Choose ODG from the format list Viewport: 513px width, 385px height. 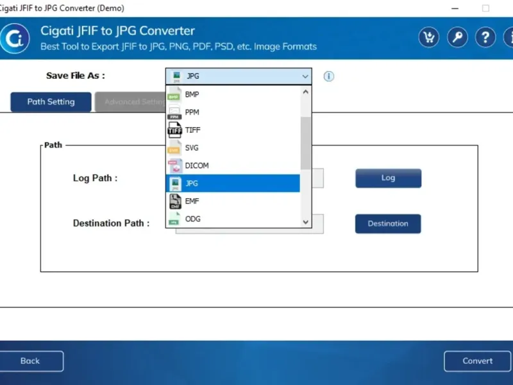233,219
